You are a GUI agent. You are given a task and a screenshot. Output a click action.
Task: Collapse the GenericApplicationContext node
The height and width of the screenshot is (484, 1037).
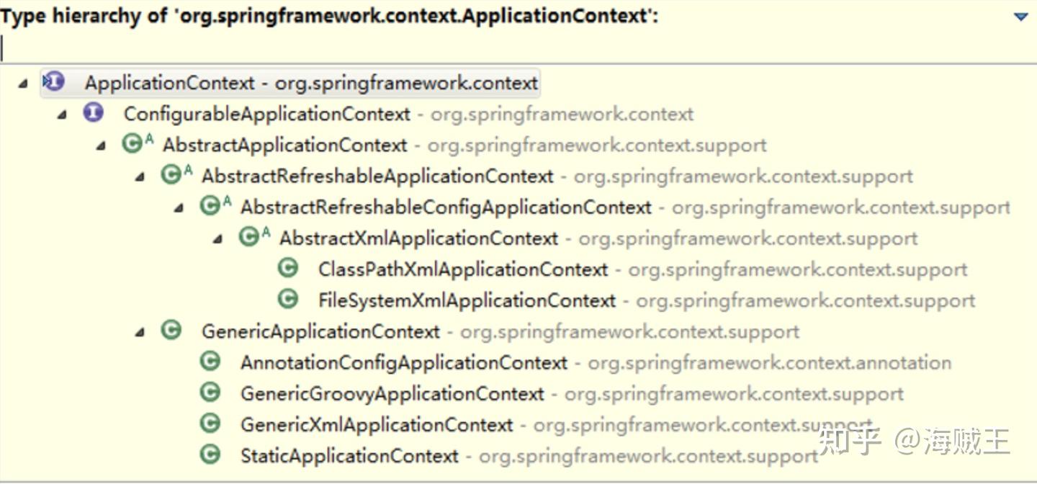coord(140,332)
